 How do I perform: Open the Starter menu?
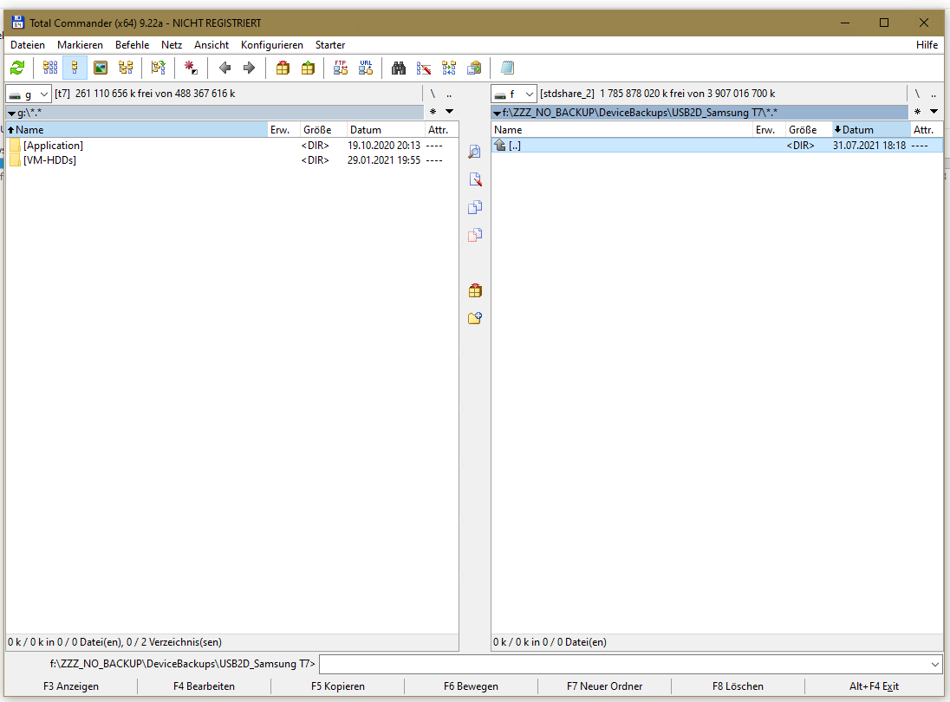click(x=330, y=45)
